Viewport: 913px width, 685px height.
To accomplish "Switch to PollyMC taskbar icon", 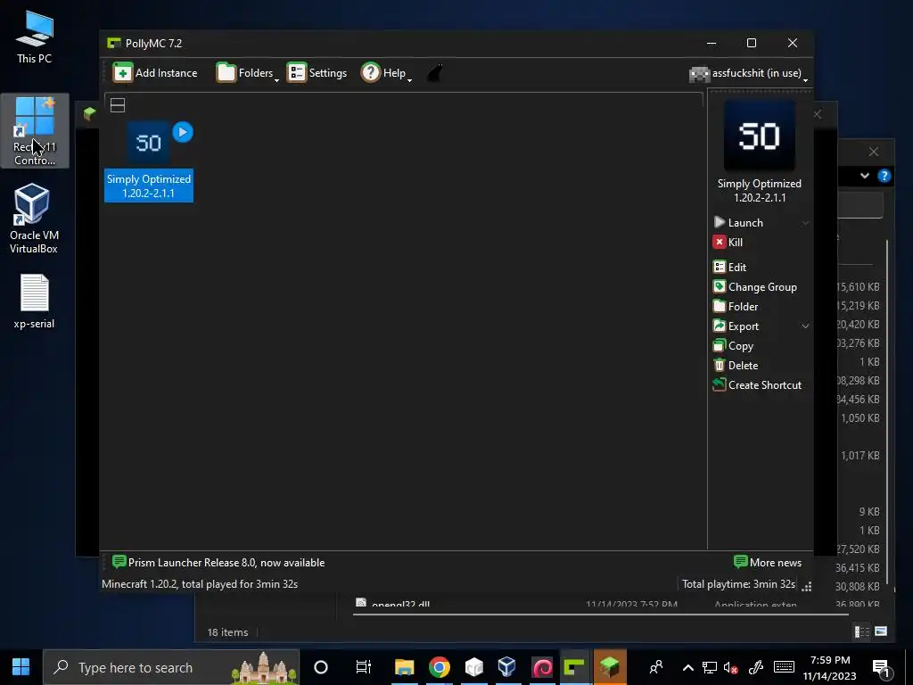I will click(575, 667).
